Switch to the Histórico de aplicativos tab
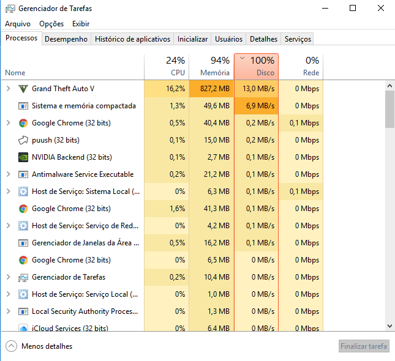This screenshot has height=361, width=395. 132,39
